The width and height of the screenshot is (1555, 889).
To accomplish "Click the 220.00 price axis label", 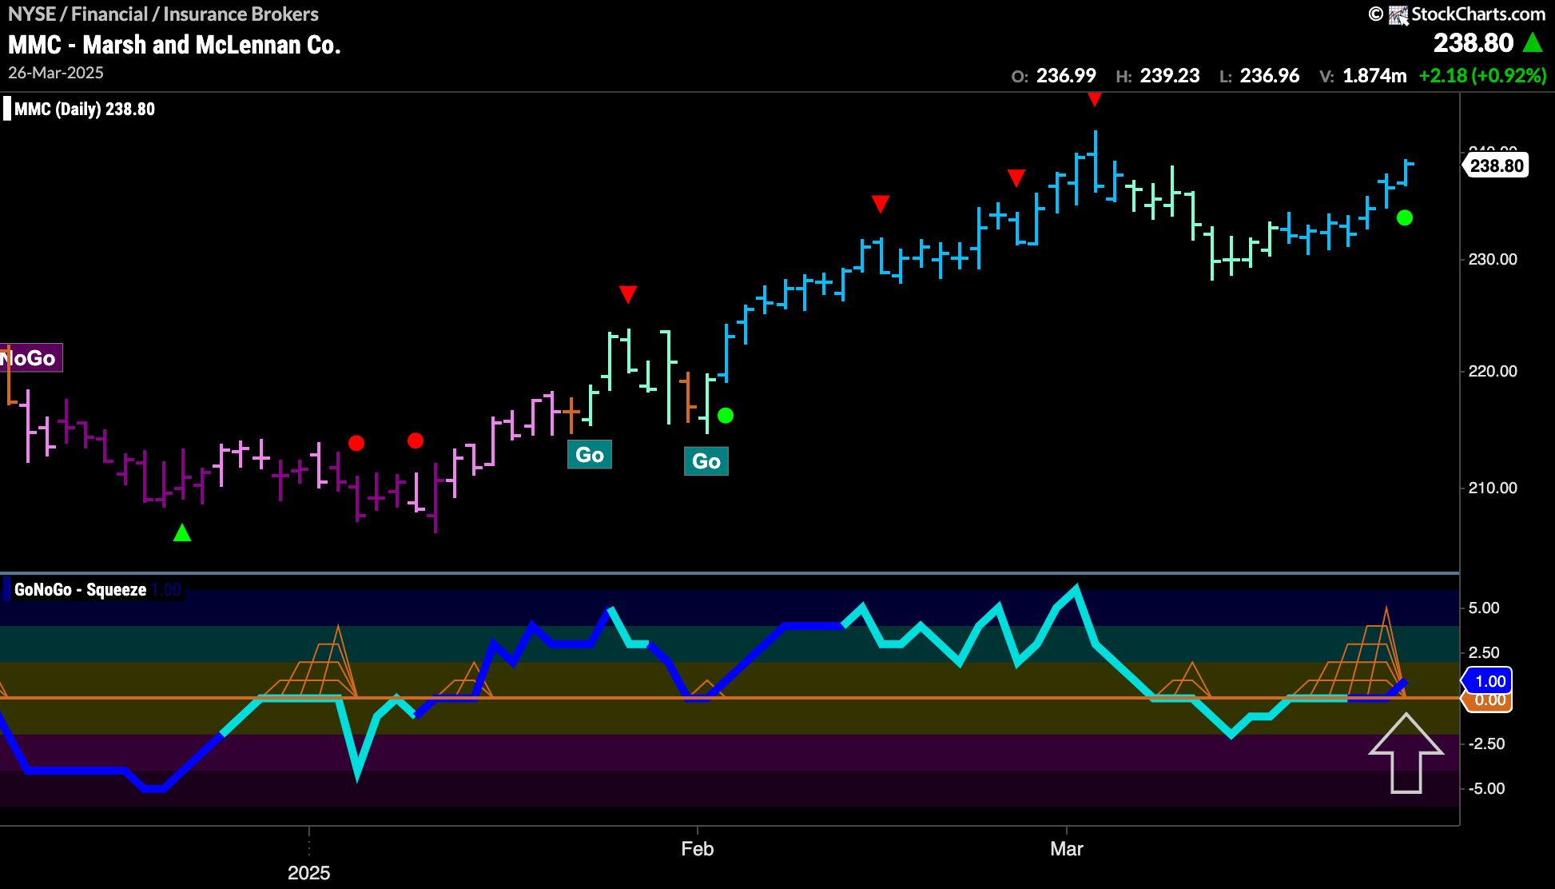I will pos(1493,371).
